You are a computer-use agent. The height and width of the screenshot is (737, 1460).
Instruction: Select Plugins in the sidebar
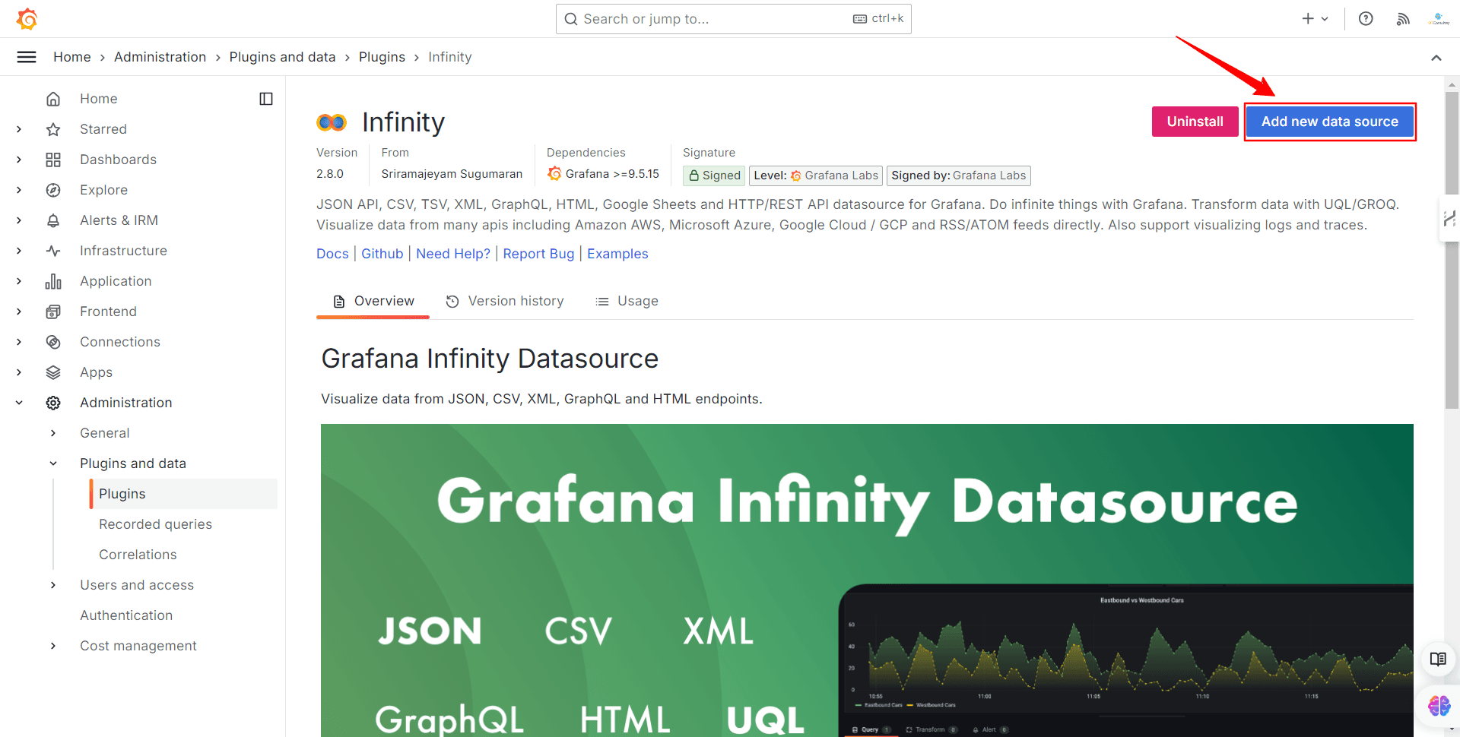click(183, 494)
